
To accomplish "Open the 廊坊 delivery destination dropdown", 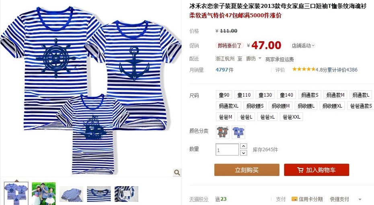I will point(254,59).
